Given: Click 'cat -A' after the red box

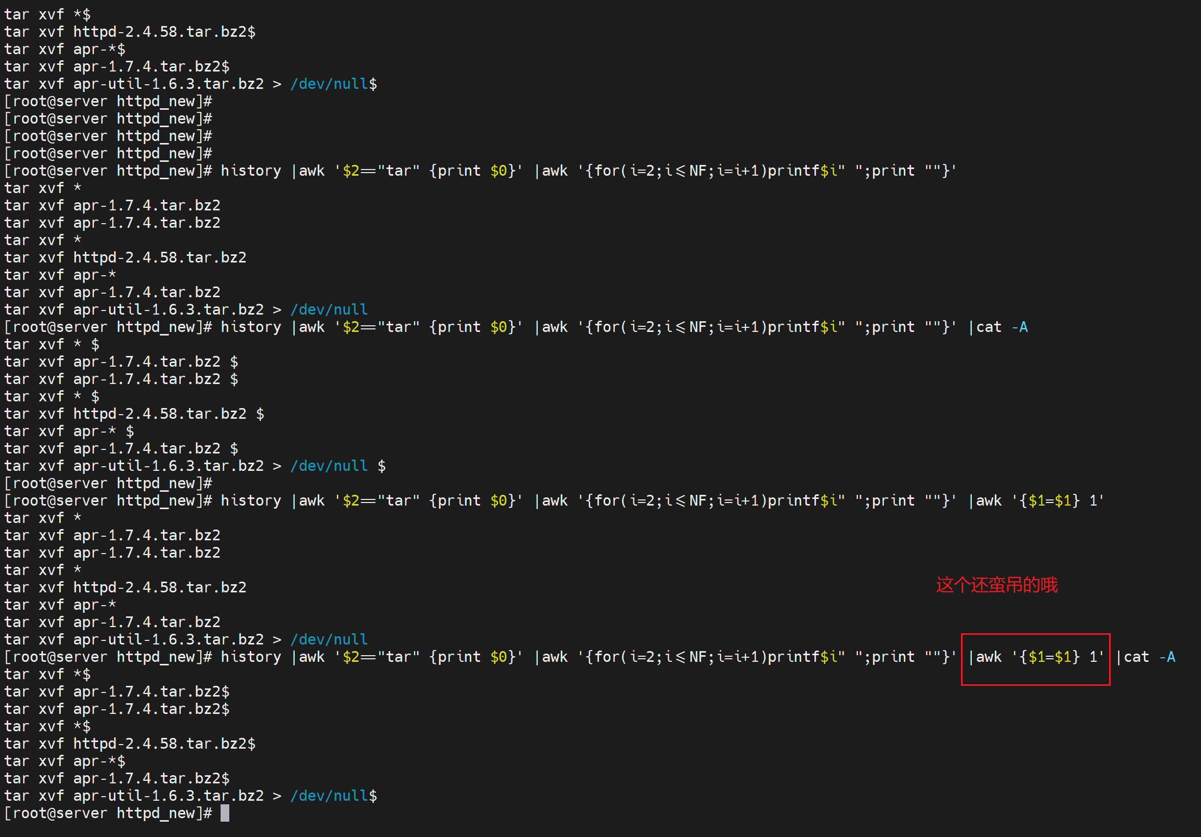Looking at the screenshot, I should point(1149,657).
